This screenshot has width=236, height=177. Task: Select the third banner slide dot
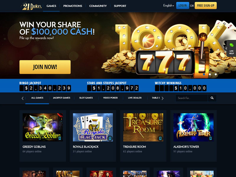click(216, 74)
